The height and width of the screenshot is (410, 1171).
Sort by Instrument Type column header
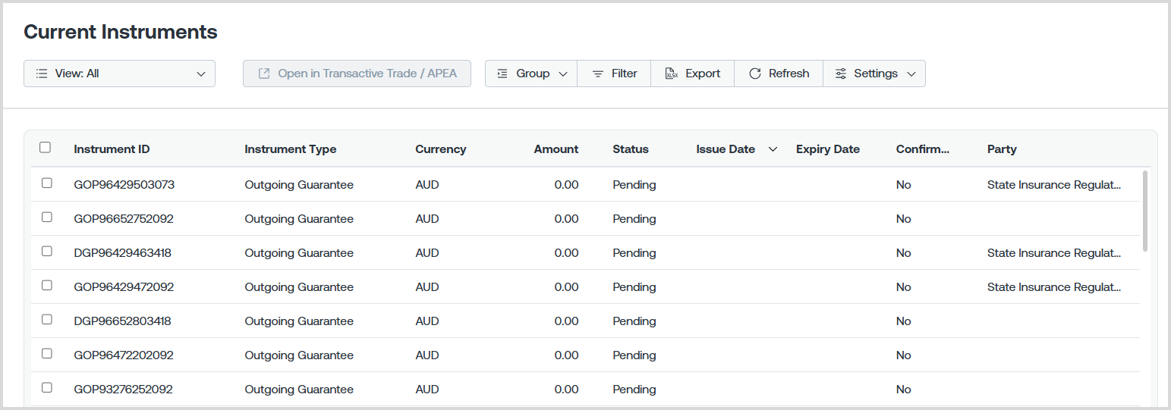click(x=290, y=149)
